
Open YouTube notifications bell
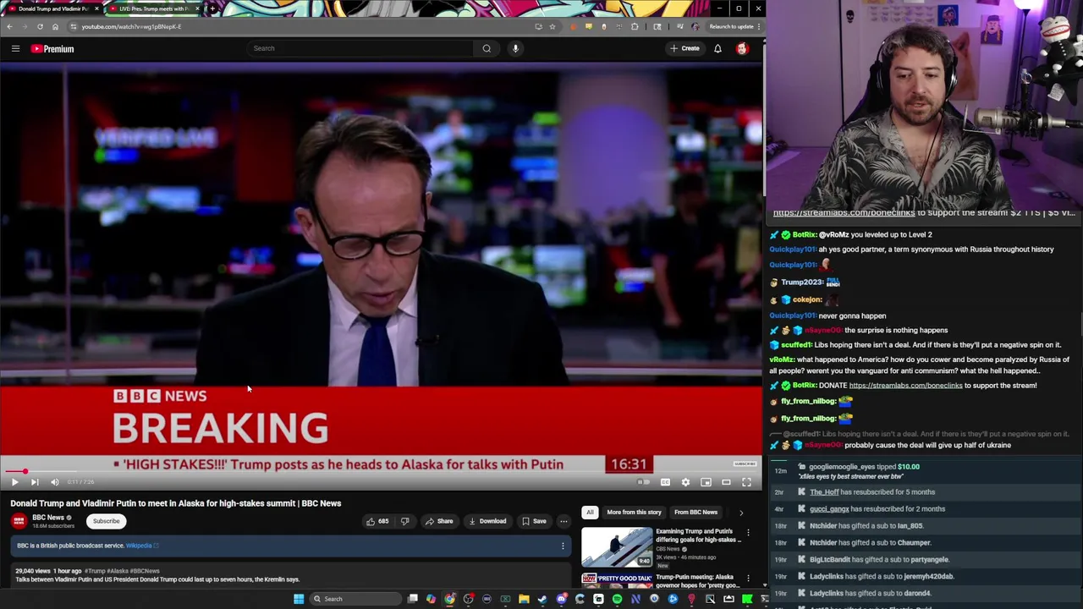point(717,48)
